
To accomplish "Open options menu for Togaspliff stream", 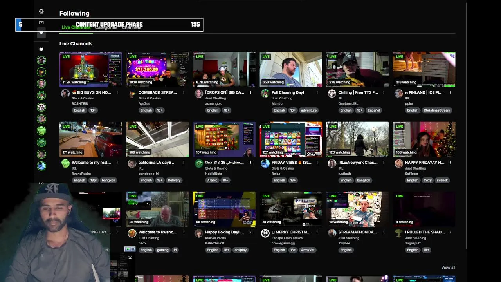I will pyautogui.click(x=451, y=232).
